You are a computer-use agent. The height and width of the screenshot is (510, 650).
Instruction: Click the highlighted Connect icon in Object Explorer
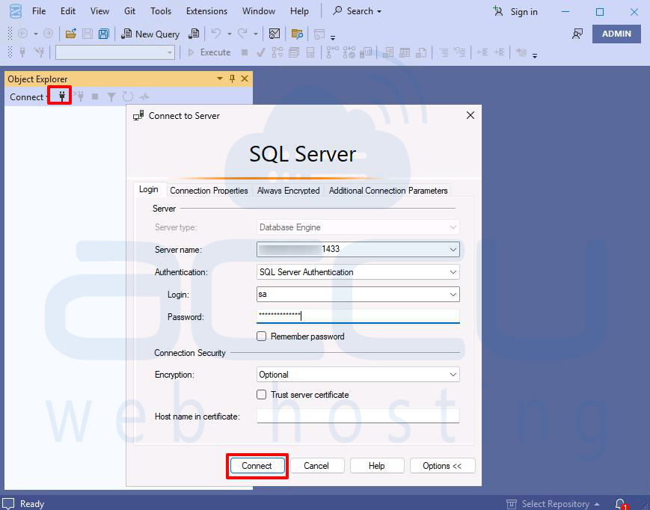click(x=59, y=96)
